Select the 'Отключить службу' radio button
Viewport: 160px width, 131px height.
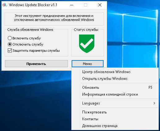10,44
